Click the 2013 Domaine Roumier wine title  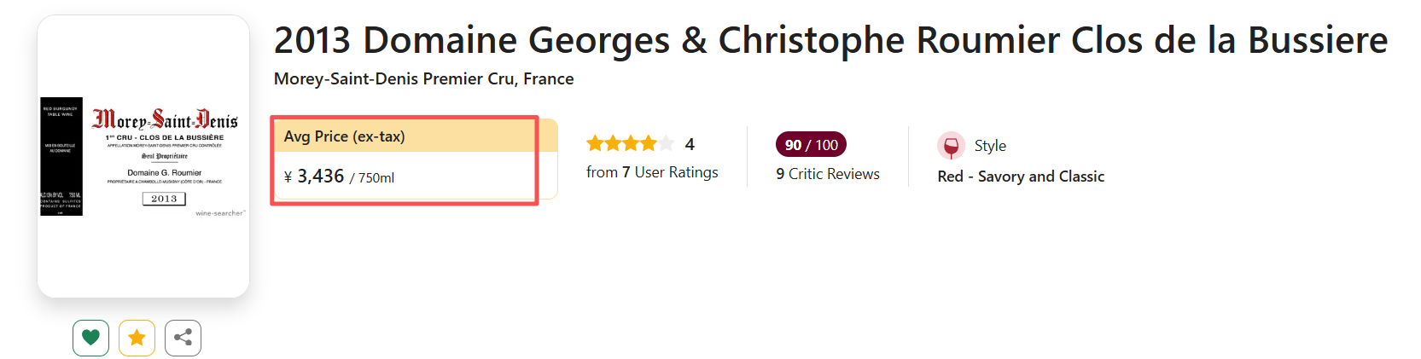(x=830, y=40)
